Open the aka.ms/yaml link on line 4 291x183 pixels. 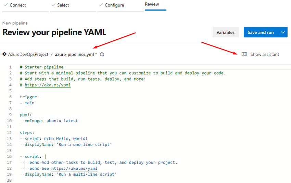(48, 85)
